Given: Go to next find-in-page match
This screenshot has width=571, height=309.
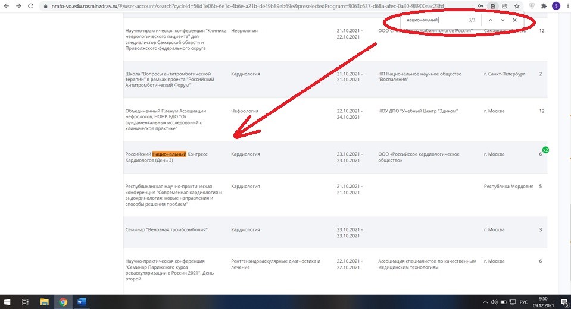Looking at the screenshot, I should tap(503, 20).
